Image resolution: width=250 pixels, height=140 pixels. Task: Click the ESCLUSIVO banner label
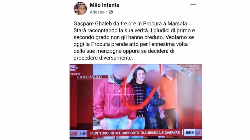[89, 77]
